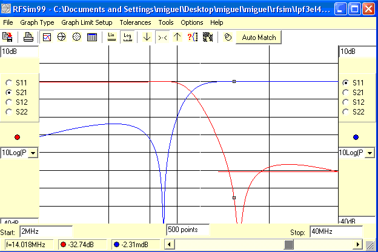This screenshot has height=252, width=378.
Task: Select S22 for the left red trace
Action: pos(9,111)
